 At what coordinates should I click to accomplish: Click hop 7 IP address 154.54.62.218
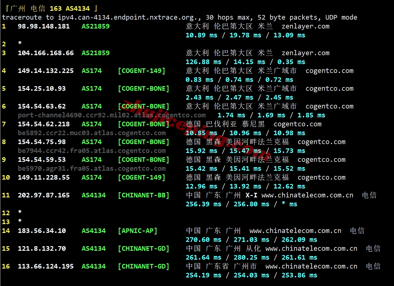click(44, 124)
